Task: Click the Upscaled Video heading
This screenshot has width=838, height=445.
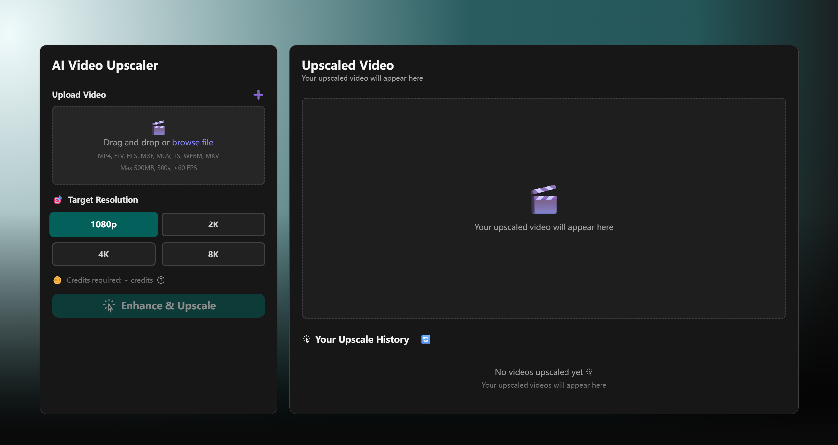Action: (347, 65)
